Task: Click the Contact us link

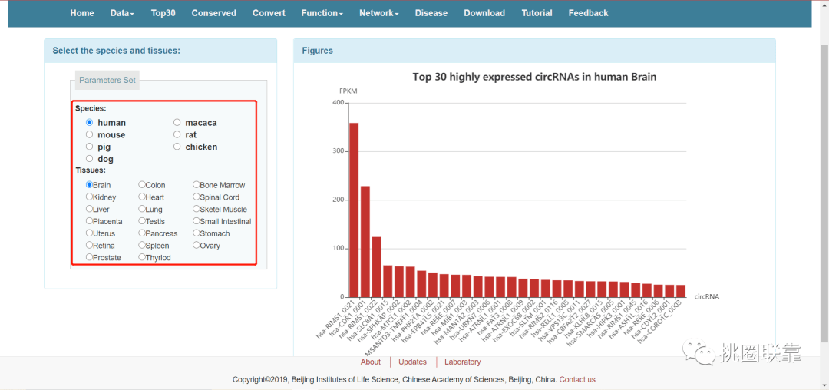Action: 577,379
